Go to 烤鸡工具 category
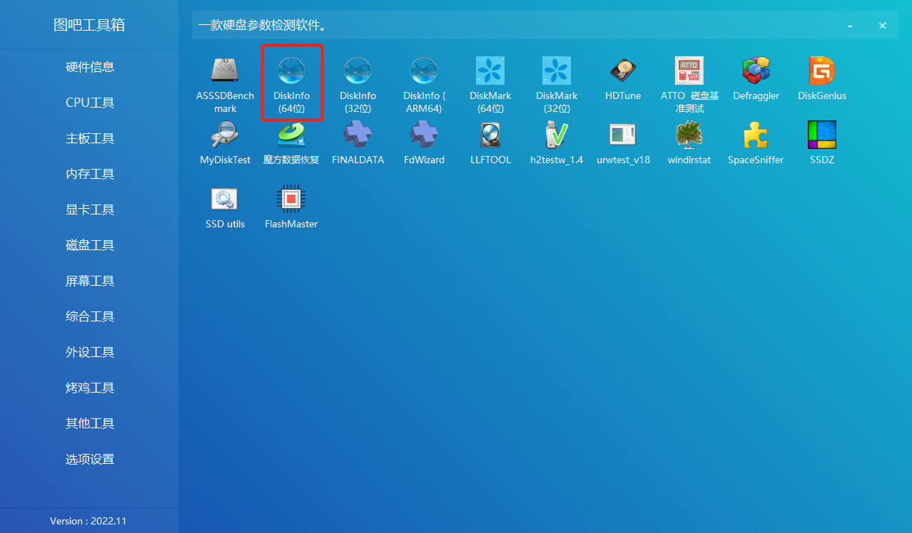 [89, 388]
